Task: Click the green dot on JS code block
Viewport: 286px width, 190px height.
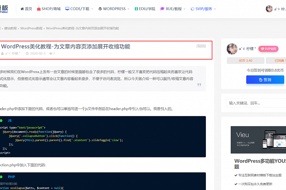Action: coord(1,121)
